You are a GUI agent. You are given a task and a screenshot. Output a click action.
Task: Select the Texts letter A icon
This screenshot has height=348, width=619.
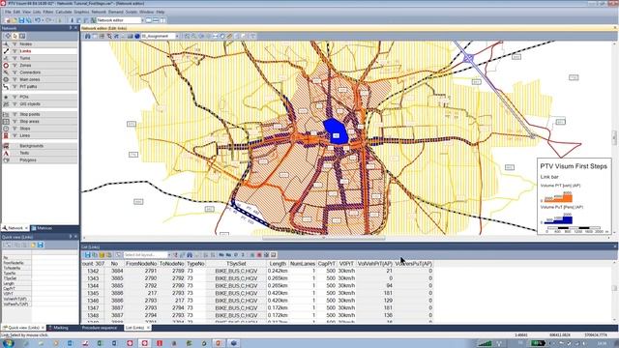[6, 153]
